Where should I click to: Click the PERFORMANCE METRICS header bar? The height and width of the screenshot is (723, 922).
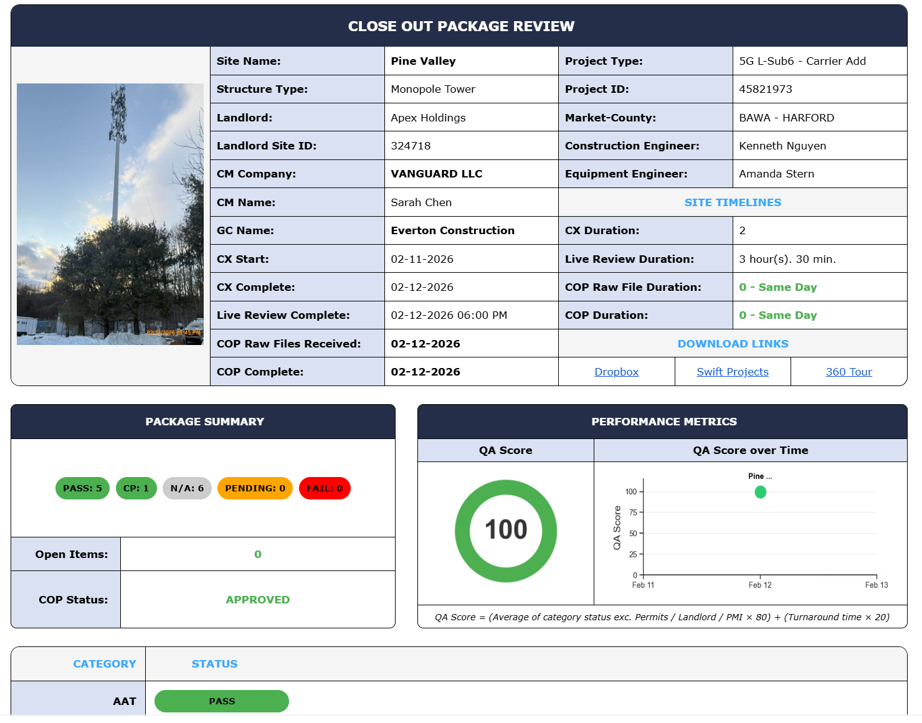click(x=665, y=422)
